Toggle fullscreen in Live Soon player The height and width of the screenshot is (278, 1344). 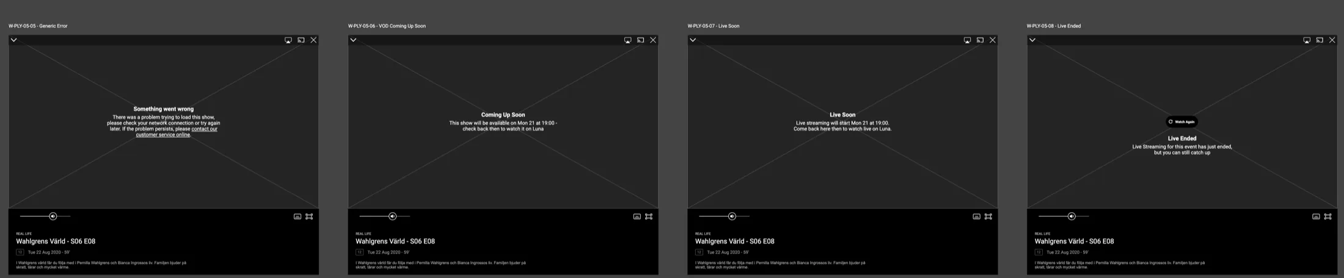pos(988,216)
